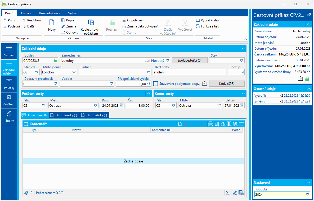Viewport: 314px width, 201px height.
Task: Choose a book with Vybrat knihu
Action: click(x=207, y=20)
